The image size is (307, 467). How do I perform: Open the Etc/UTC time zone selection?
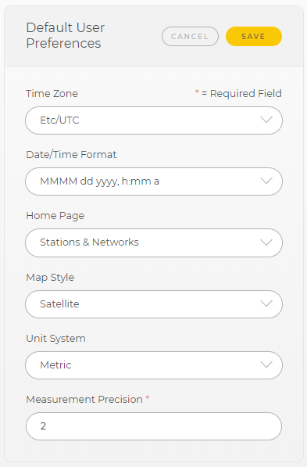pyautogui.click(x=154, y=120)
